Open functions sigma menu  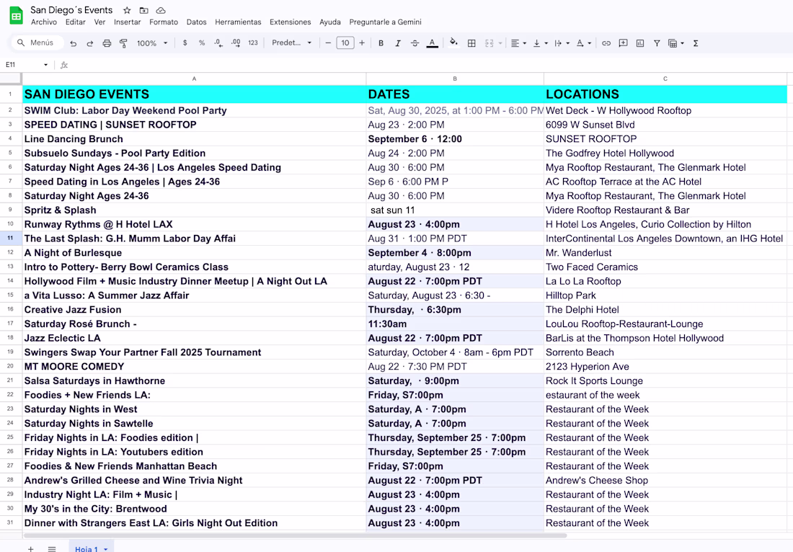tap(696, 43)
